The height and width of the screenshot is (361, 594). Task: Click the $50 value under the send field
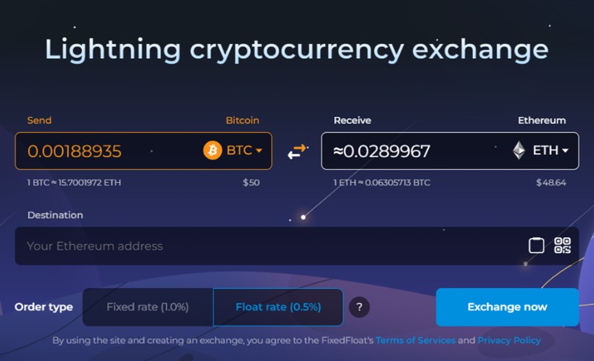(251, 182)
